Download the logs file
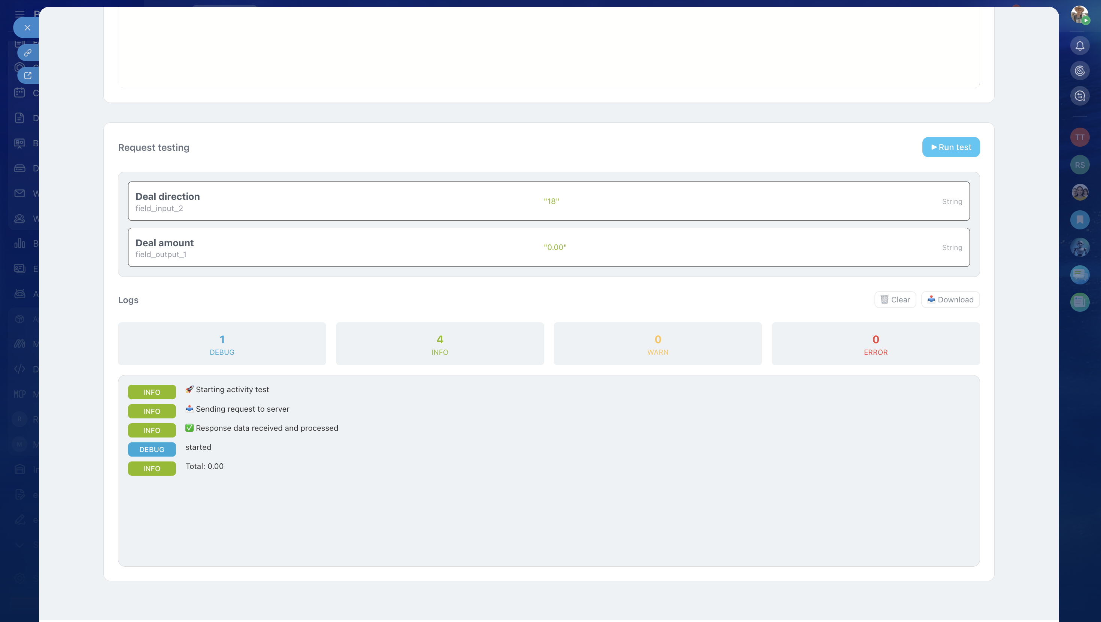The width and height of the screenshot is (1101, 622). point(950,300)
